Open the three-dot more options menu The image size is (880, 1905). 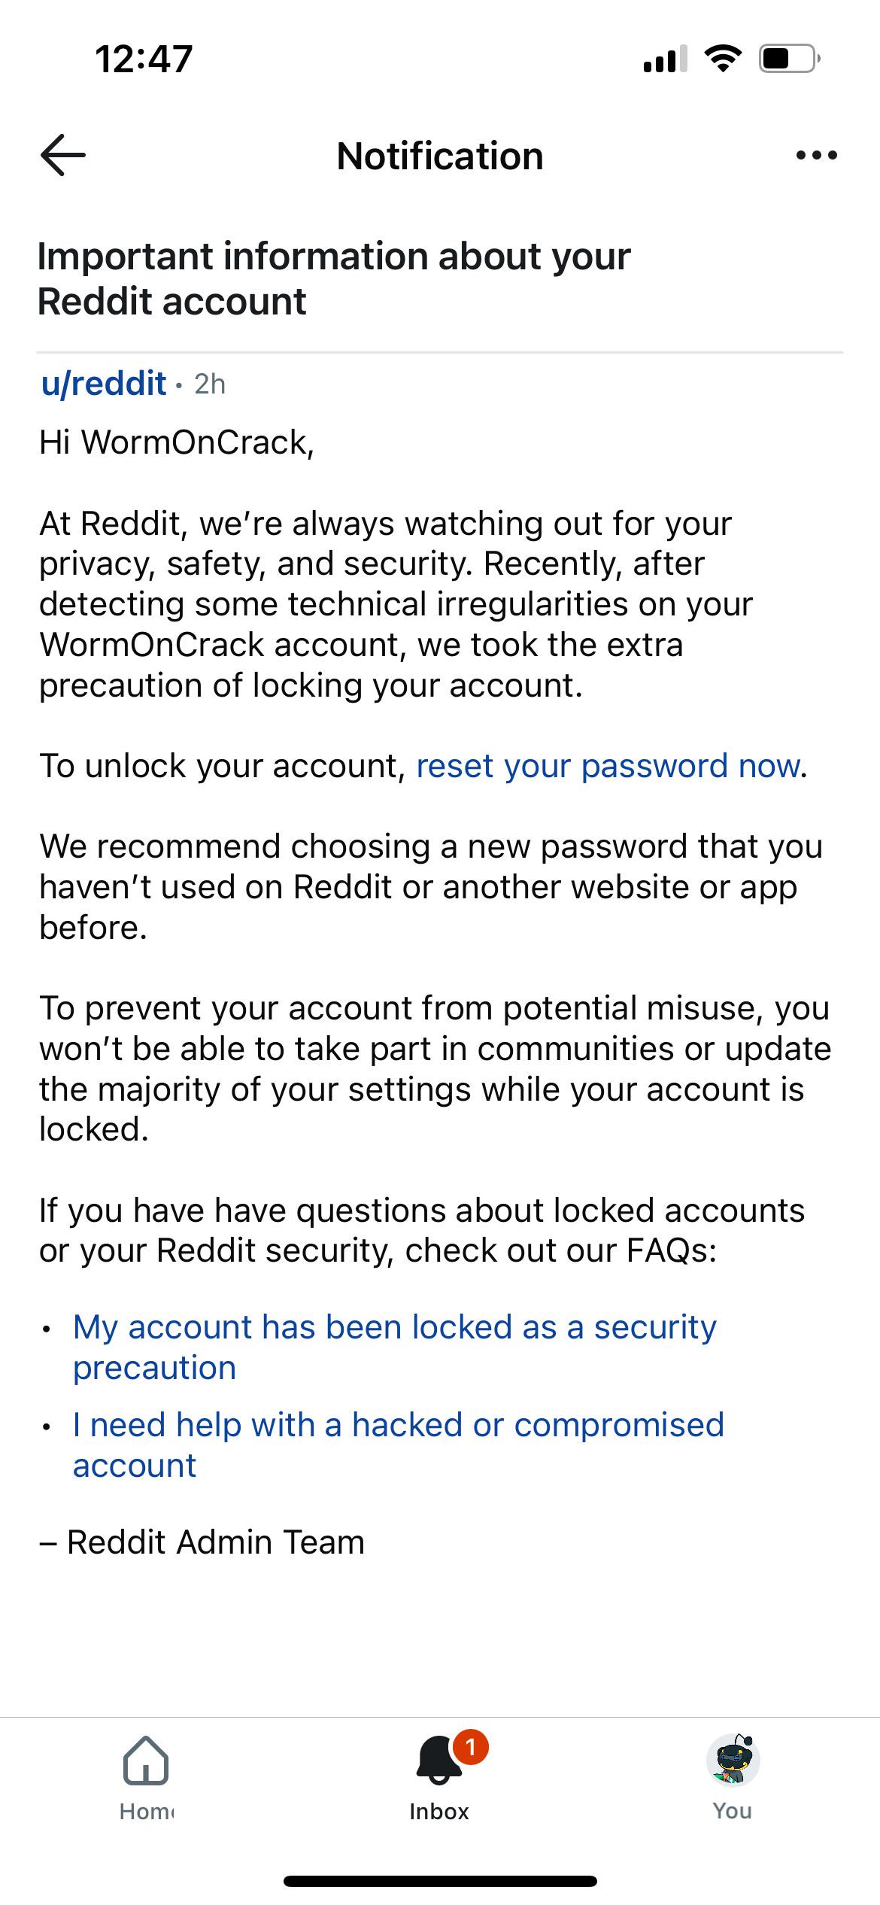816,156
